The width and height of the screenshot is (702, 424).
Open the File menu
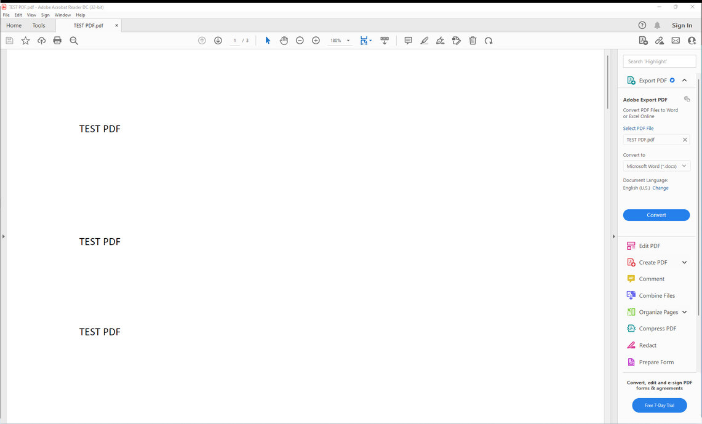tap(6, 15)
